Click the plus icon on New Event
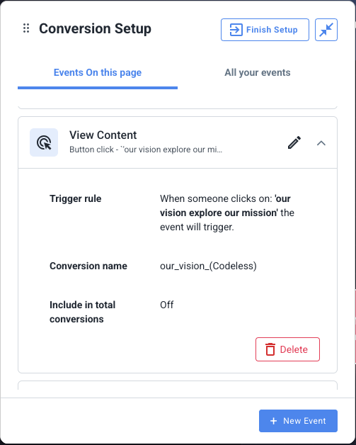This screenshot has height=445, width=356. coord(273,421)
